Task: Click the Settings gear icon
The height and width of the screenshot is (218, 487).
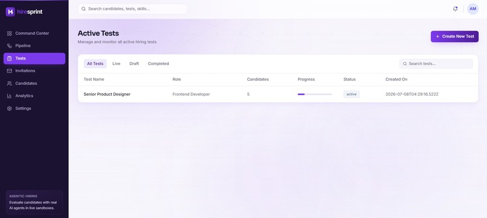Action: pyautogui.click(x=9, y=108)
